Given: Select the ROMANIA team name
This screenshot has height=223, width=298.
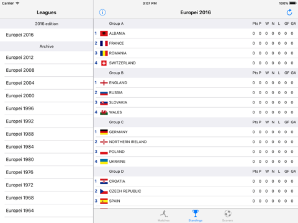Looking at the screenshot, I should (x=118, y=53).
